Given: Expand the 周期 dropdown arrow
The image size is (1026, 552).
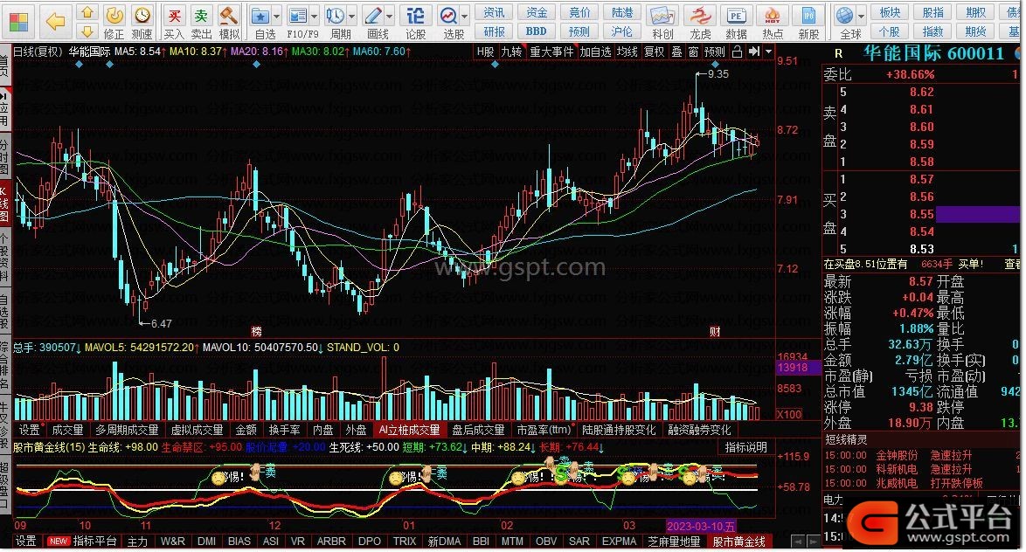Looking at the screenshot, I should [x=351, y=16].
